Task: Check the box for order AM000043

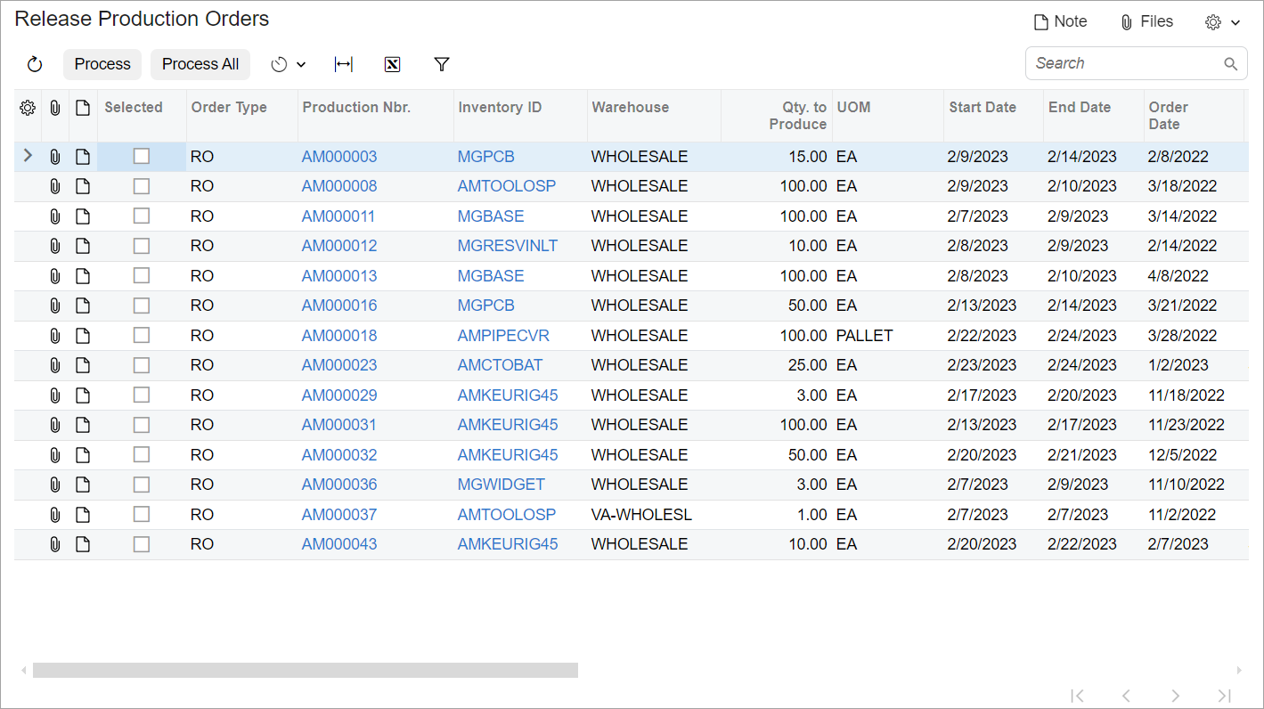Action: (142, 544)
